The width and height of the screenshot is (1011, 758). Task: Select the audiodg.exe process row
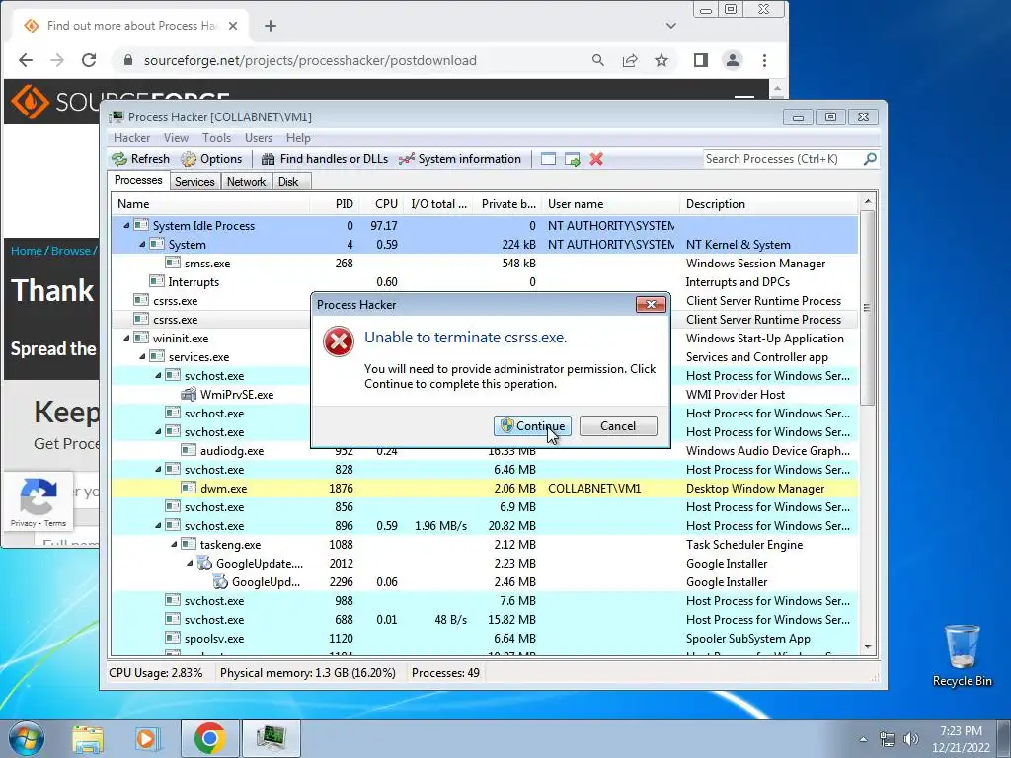coord(484,450)
